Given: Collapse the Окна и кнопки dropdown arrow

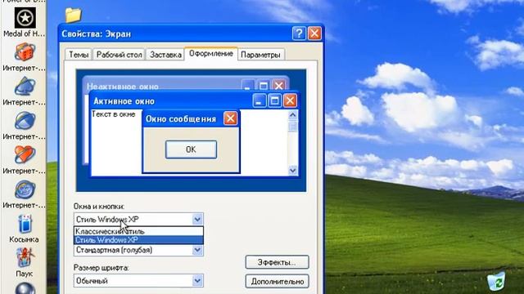Looking at the screenshot, I should click(x=197, y=220).
